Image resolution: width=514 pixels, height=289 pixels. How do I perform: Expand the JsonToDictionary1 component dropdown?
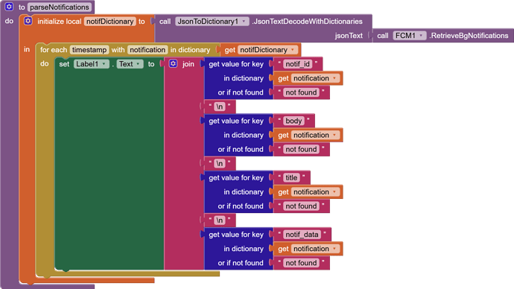244,22
